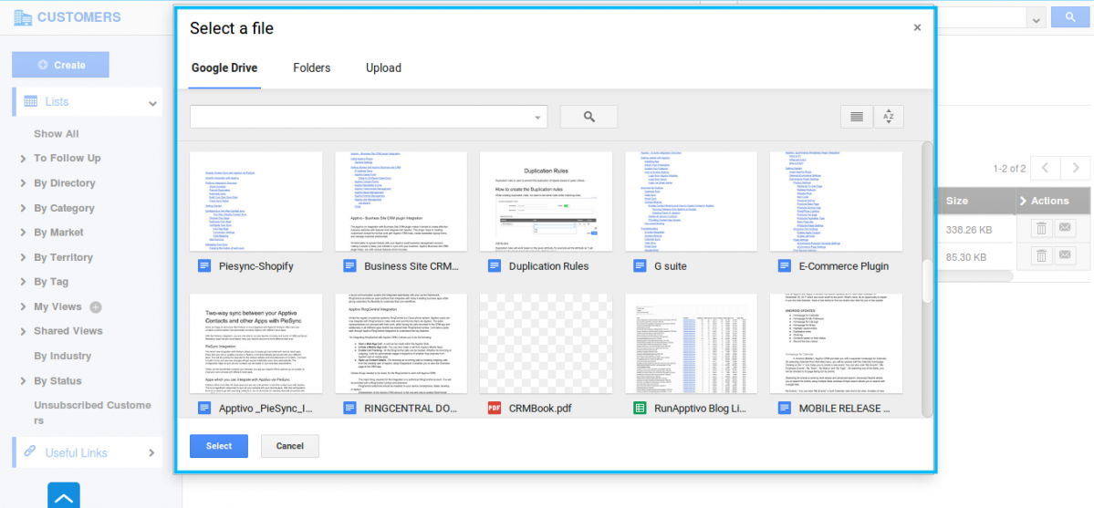Click the spreadsheet icon beside RunApptivo Blog
1094x508 pixels.
click(x=640, y=409)
